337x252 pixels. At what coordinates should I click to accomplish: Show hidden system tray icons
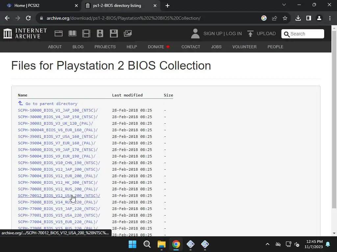pos(267,244)
